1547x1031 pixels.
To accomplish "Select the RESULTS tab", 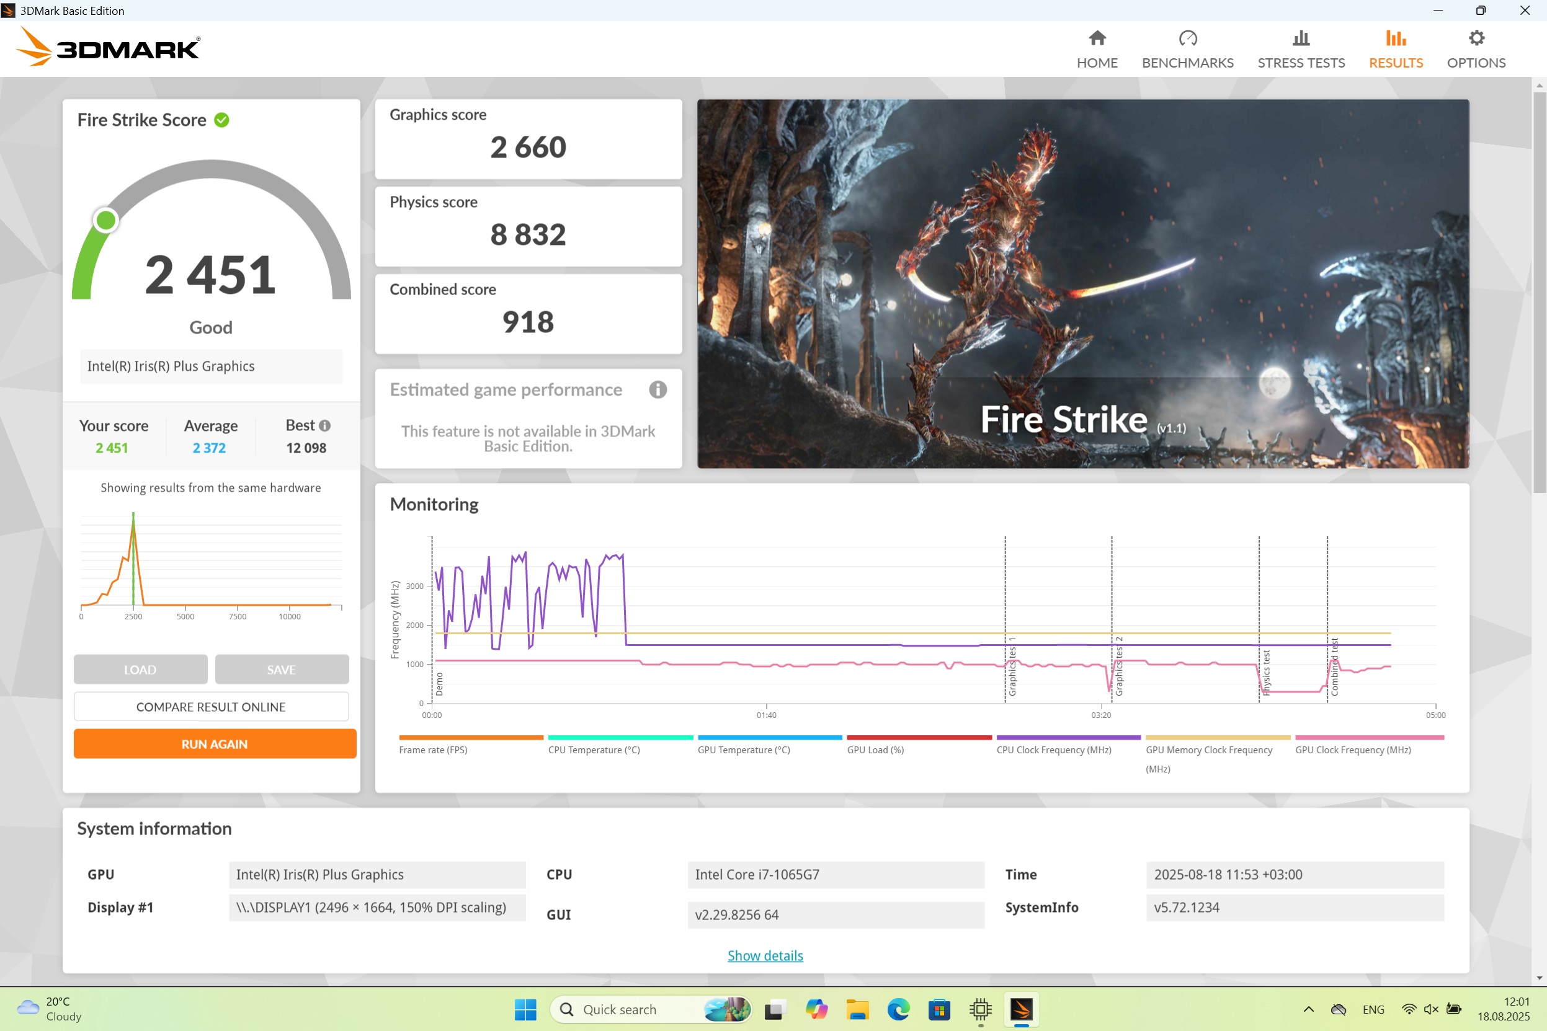I will point(1396,50).
